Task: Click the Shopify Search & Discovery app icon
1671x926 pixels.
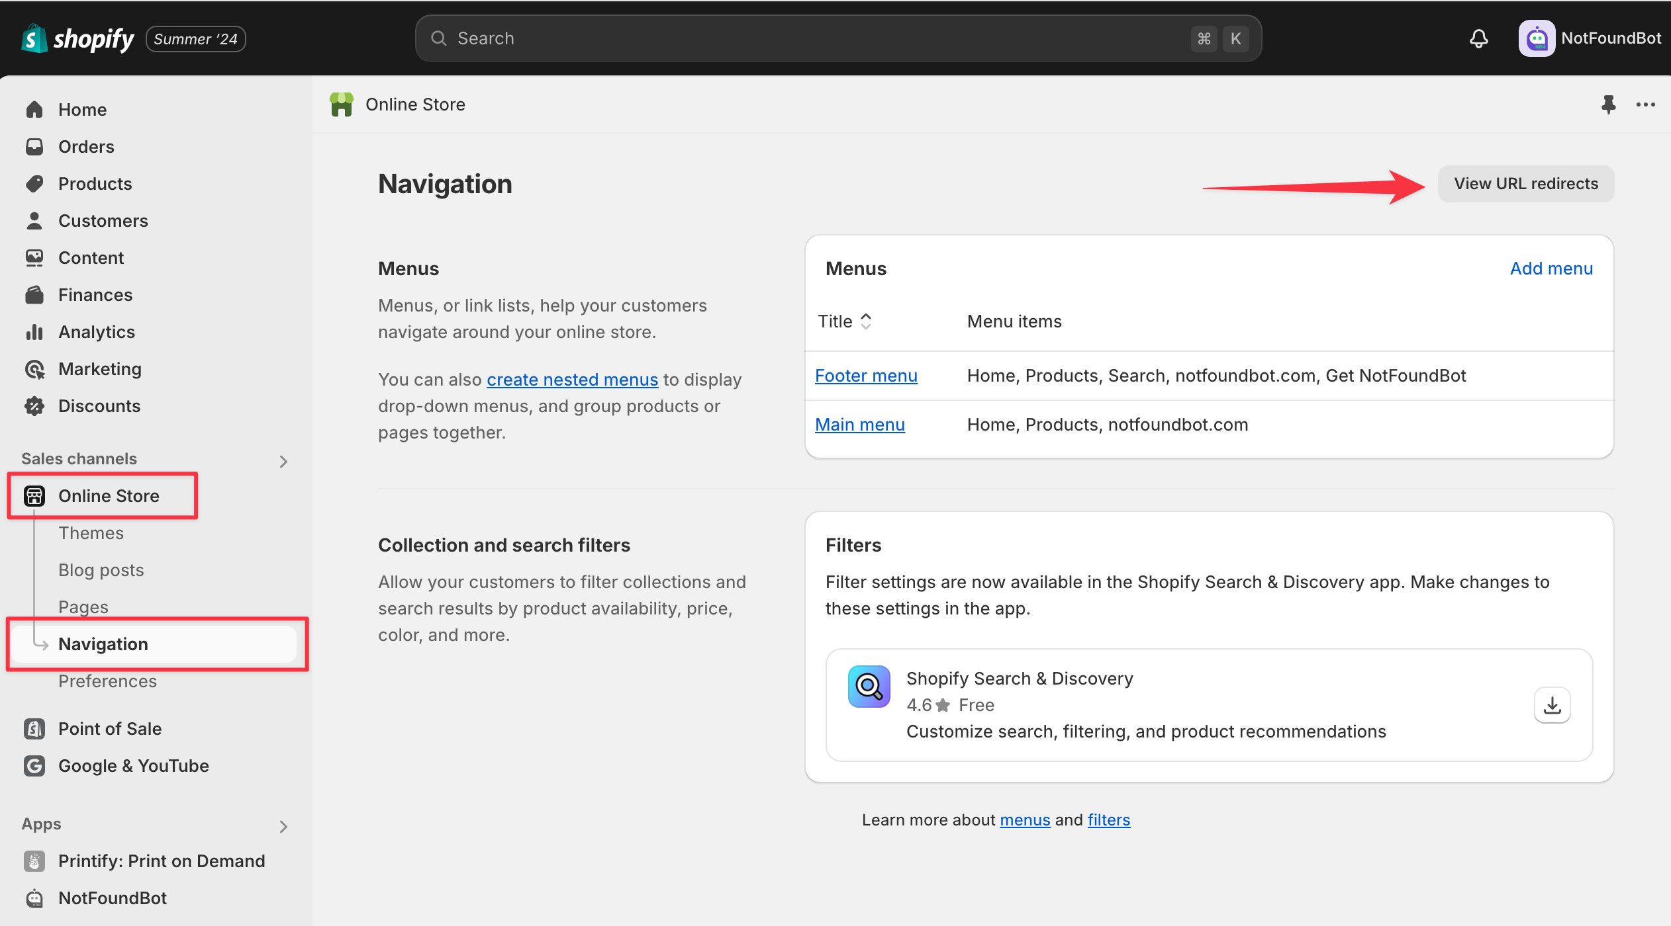Action: pos(869,687)
